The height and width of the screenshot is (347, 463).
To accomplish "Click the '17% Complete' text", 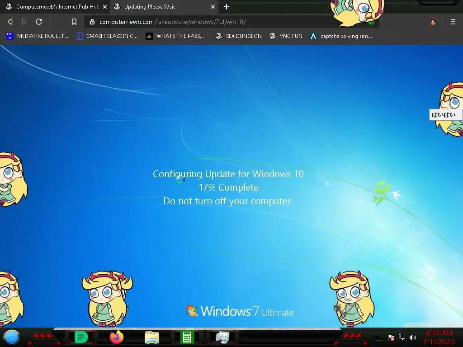I will [228, 188].
